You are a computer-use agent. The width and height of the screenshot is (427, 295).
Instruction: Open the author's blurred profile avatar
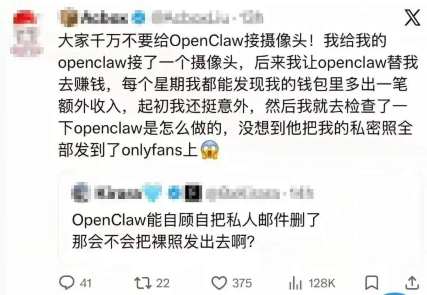[x=26, y=33]
